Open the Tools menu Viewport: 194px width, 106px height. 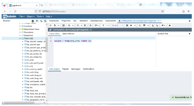40,16
